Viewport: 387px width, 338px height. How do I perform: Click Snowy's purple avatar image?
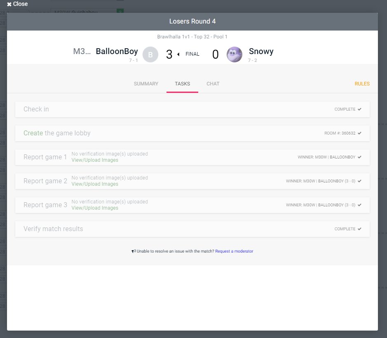234,54
